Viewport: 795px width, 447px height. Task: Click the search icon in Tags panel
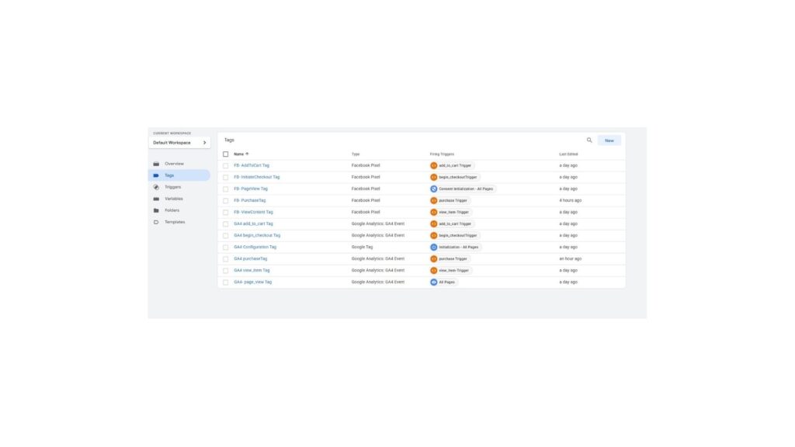pyautogui.click(x=589, y=140)
